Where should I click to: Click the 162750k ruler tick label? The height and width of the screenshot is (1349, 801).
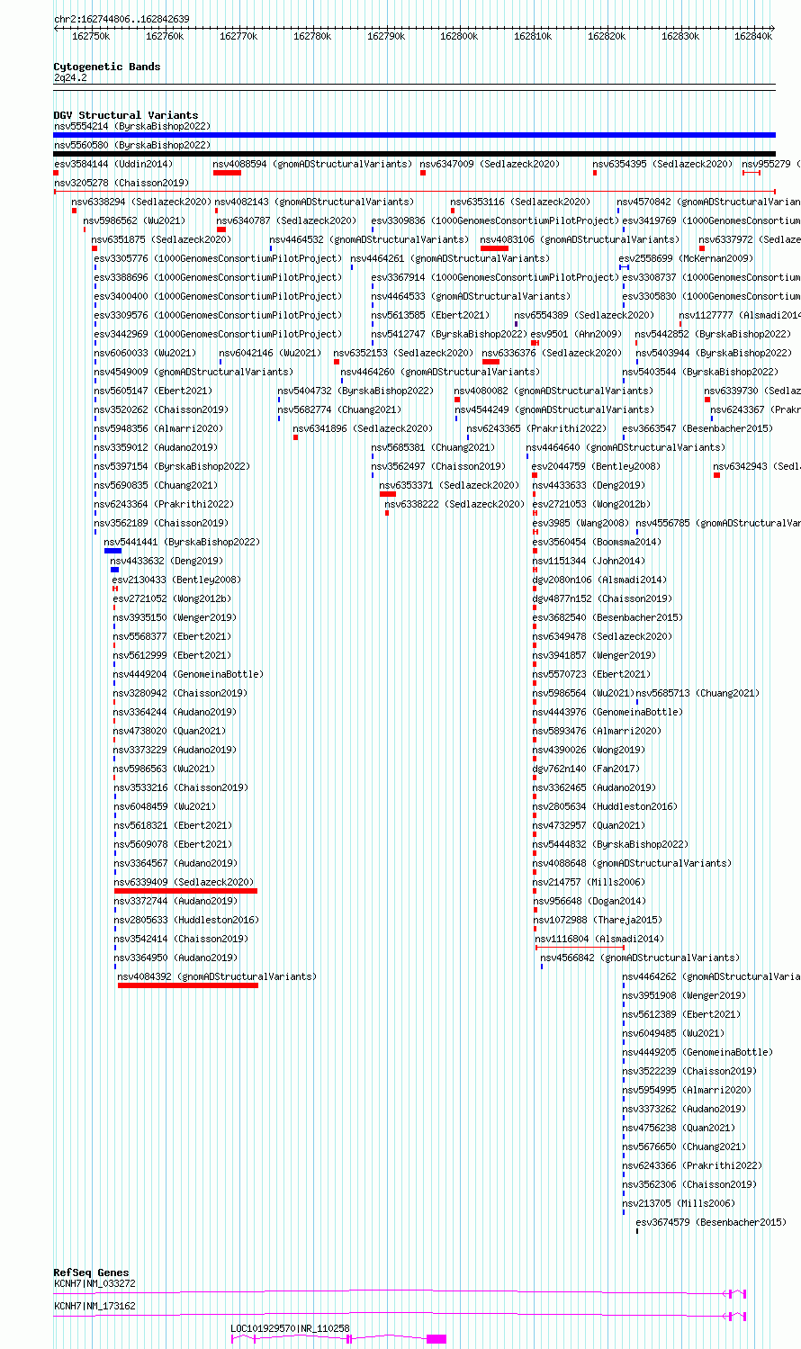(90, 36)
